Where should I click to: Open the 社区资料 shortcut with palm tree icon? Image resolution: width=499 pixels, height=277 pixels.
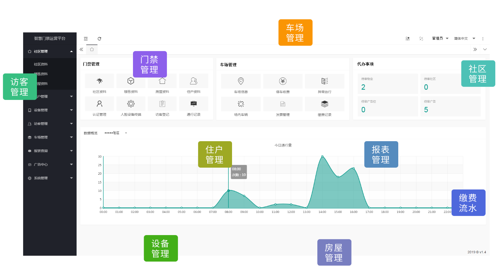point(99,81)
